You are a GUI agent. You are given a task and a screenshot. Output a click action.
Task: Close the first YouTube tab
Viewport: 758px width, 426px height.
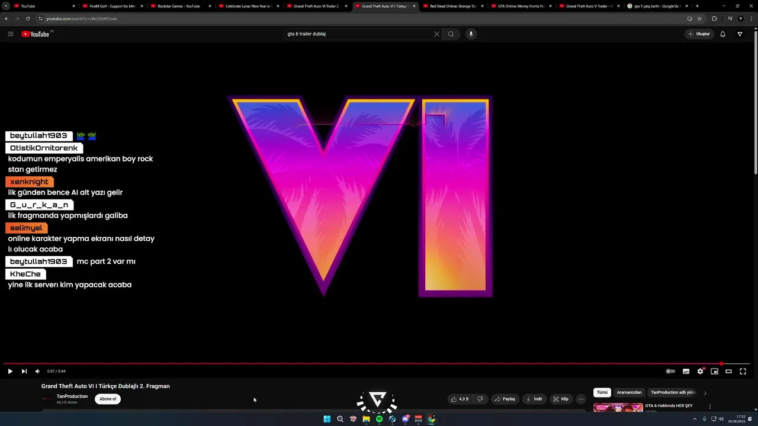[x=73, y=6]
